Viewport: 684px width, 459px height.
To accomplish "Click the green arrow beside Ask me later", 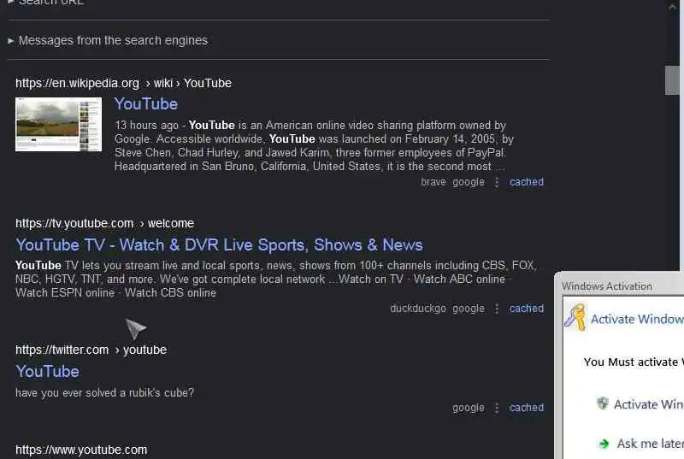I will pos(604,444).
